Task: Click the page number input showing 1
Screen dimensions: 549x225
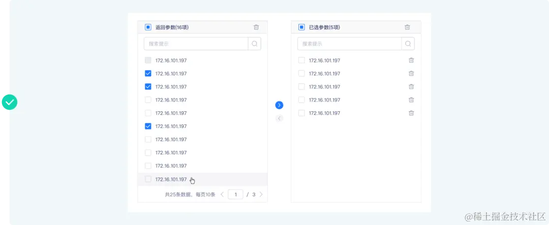Action: coord(236,195)
